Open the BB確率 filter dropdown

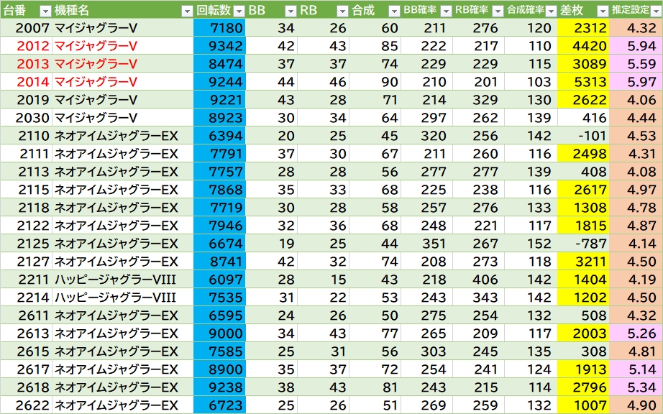point(445,11)
